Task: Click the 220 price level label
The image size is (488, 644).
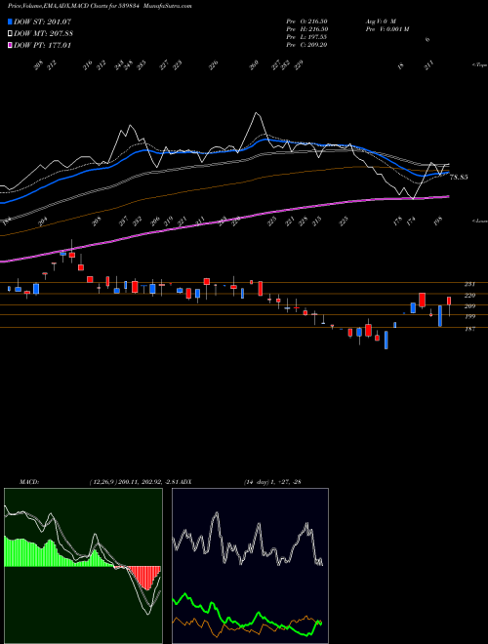Action: (x=469, y=295)
